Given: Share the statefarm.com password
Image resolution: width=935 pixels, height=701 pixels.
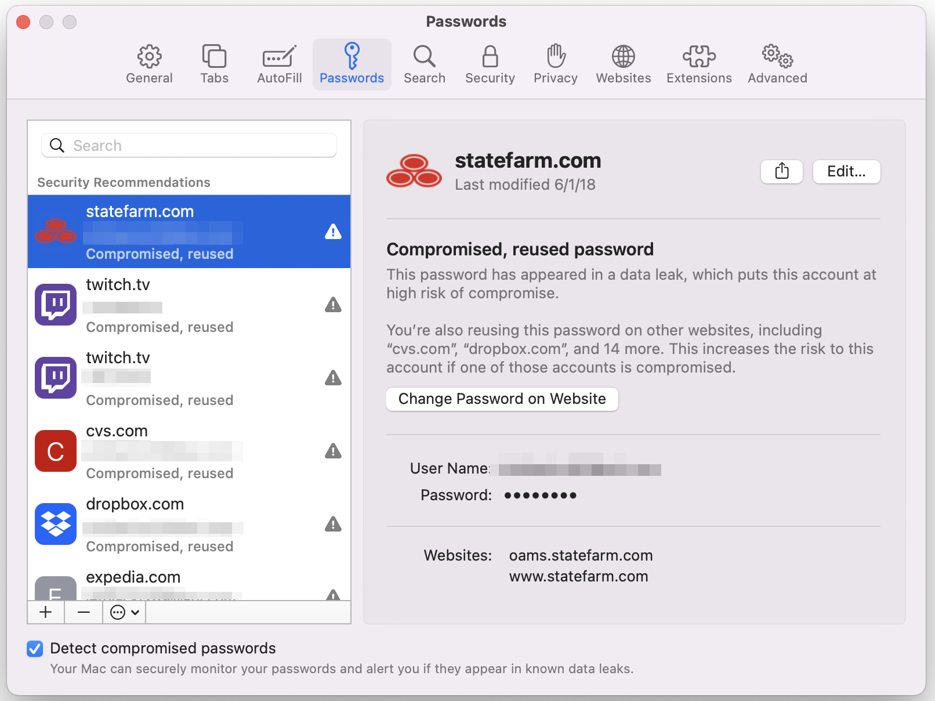Looking at the screenshot, I should pyautogui.click(x=782, y=171).
